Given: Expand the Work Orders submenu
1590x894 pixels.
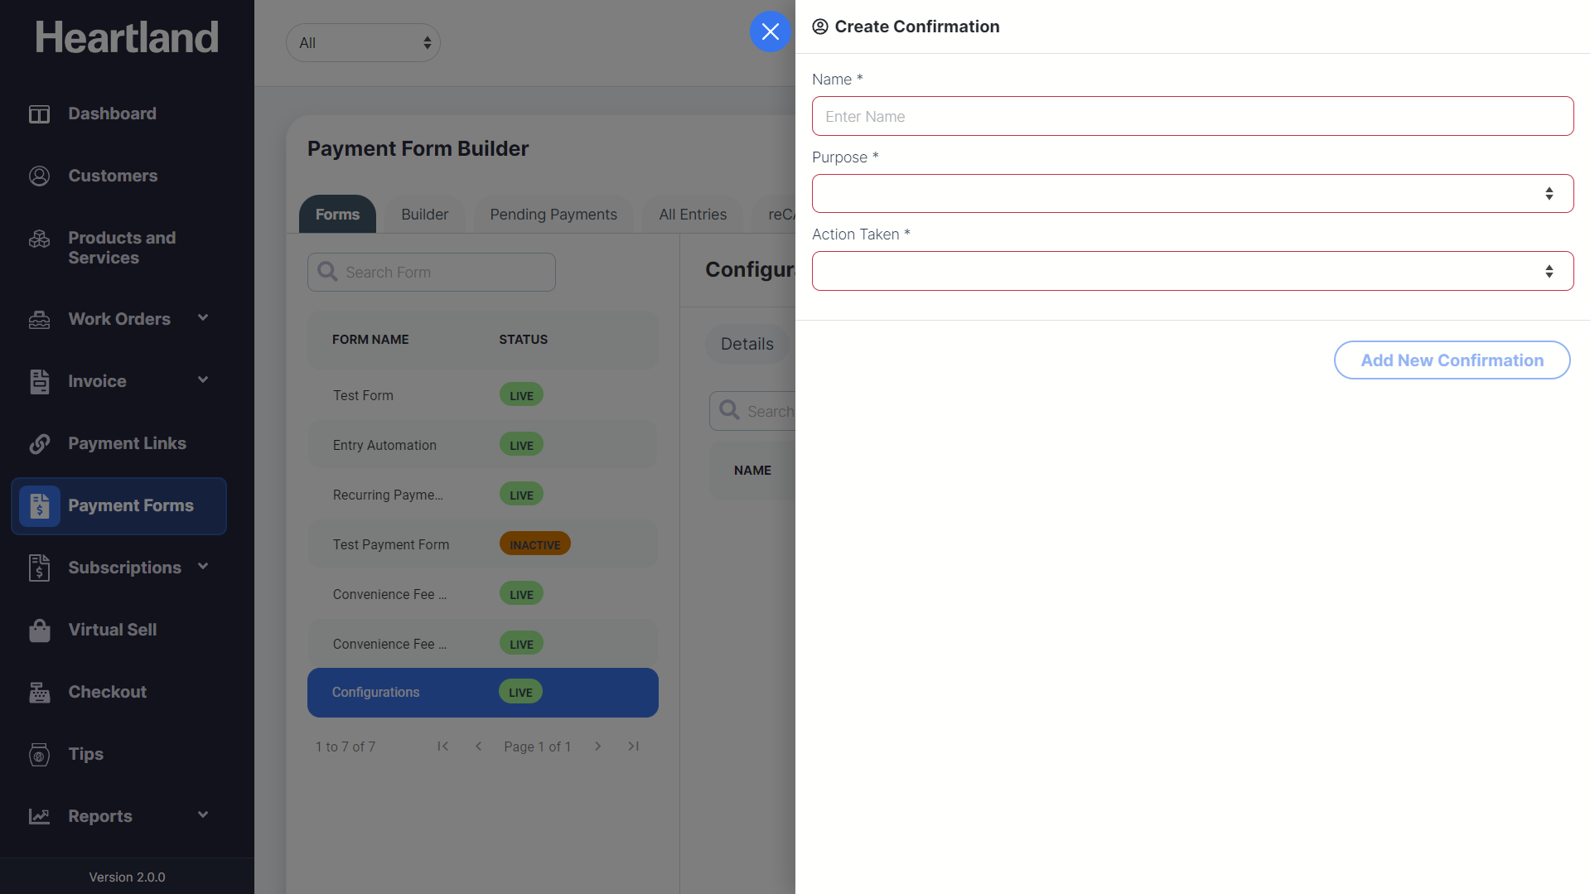Looking at the screenshot, I should pos(203,318).
